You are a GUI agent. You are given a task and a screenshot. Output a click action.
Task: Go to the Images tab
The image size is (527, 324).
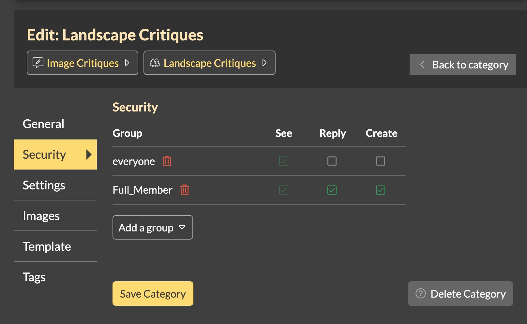point(41,216)
